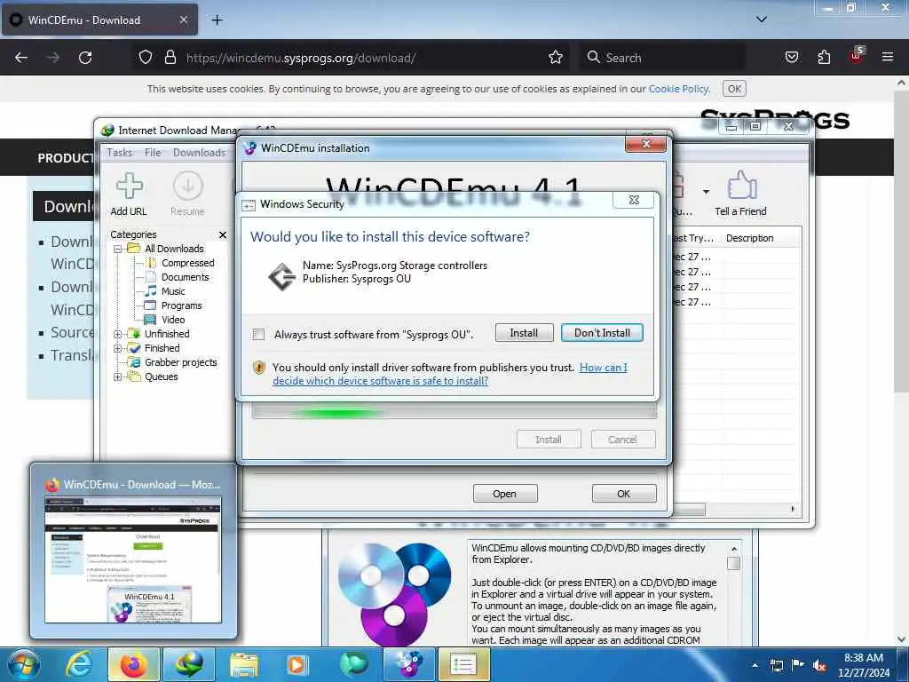Expand the Queues tree node

point(118,377)
